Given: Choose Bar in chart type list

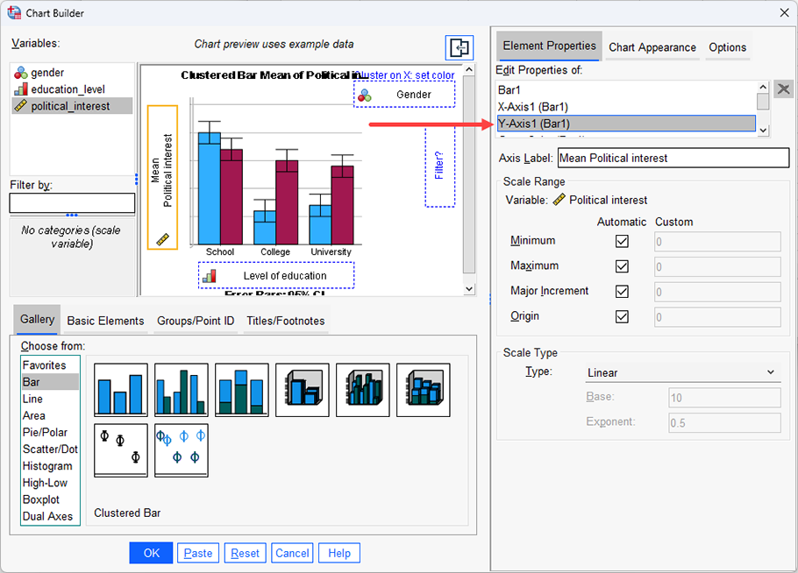Looking at the screenshot, I should 50,382.
